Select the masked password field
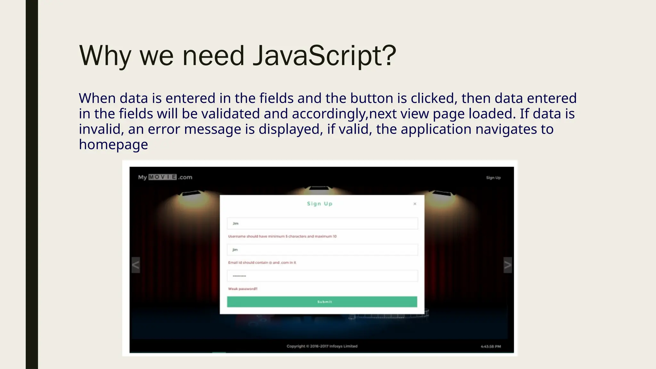Screen dimensions: 656x369 (322, 276)
